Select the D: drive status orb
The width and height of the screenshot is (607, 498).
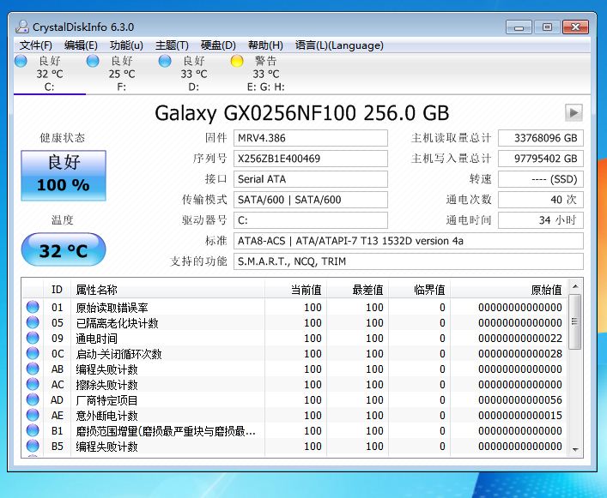tap(165, 61)
